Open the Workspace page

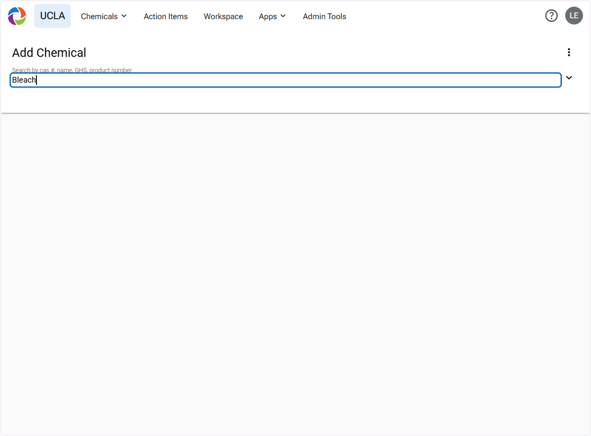(223, 16)
